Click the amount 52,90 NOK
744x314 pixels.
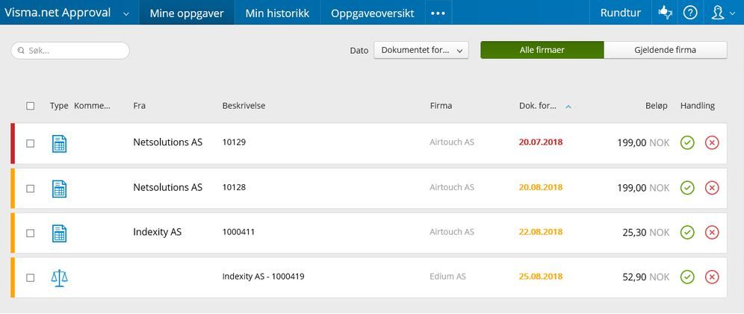pos(646,277)
